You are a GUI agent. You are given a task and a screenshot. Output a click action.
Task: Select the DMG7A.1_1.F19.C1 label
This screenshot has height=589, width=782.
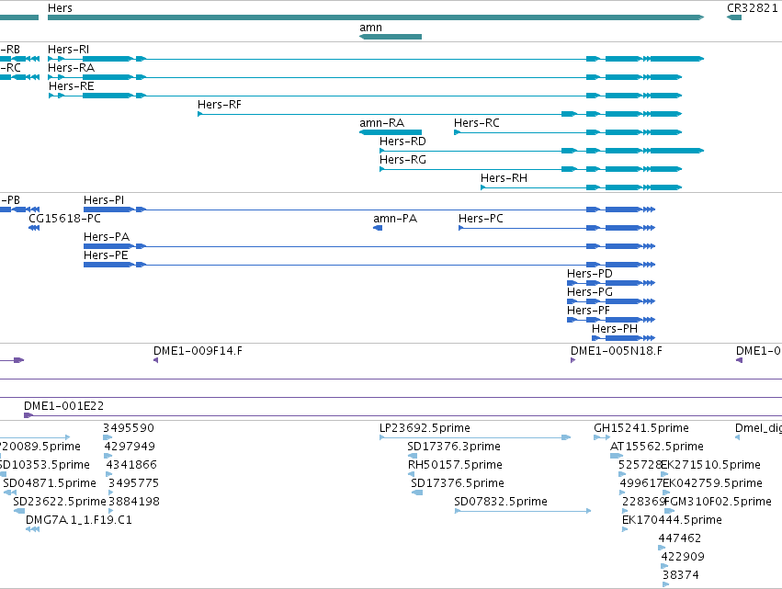[79, 521]
